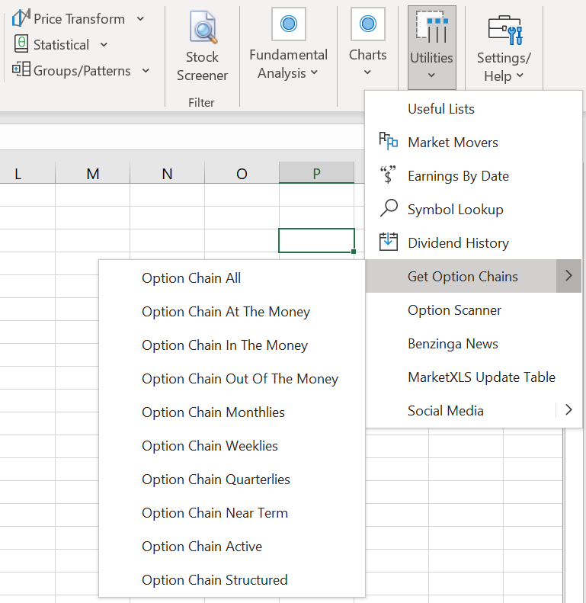586x603 pixels.
Task: Click the Utilities icon in ribbon
Action: (x=432, y=26)
